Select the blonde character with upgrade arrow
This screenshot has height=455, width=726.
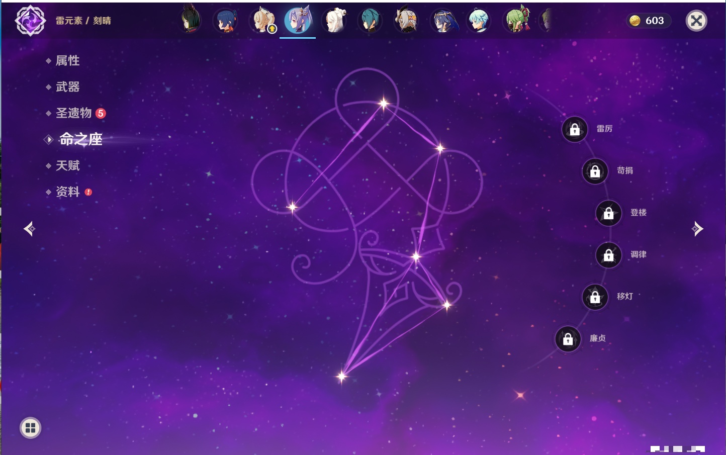point(262,21)
